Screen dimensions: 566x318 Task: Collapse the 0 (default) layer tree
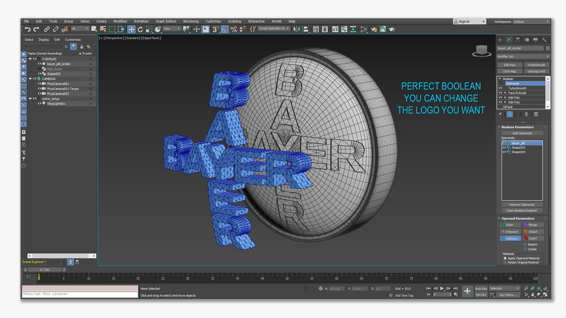[30, 59]
